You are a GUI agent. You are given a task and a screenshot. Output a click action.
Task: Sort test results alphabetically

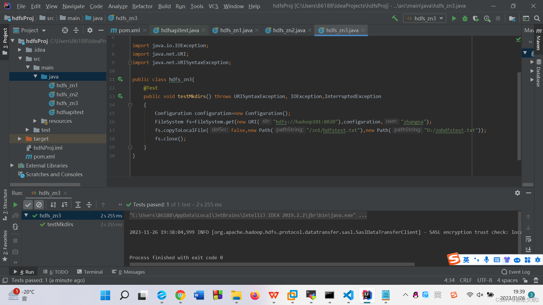click(x=53, y=204)
